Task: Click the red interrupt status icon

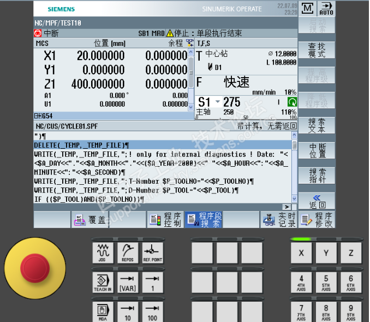Action: [x=38, y=33]
